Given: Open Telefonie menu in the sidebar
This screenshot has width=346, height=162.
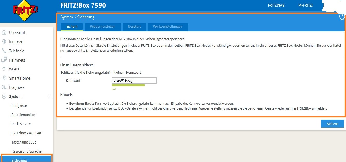Looking at the screenshot, I should click(17, 51).
